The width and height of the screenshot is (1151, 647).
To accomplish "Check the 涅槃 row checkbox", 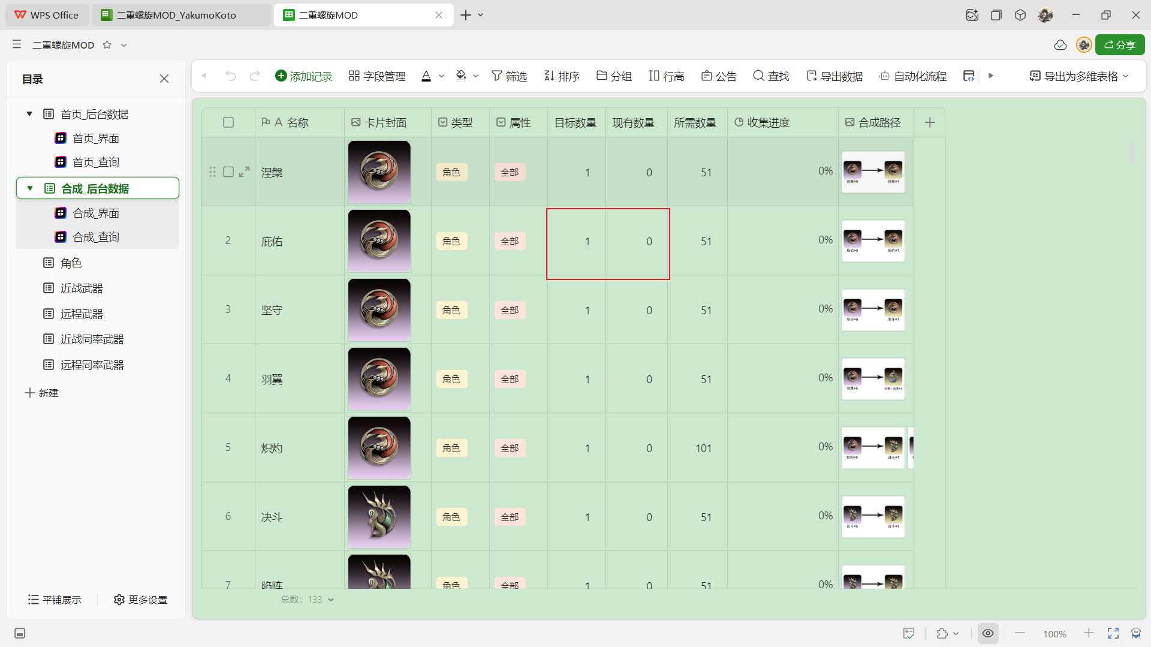I will pos(228,172).
